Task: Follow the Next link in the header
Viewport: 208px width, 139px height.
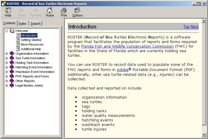Action: click(x=194, y=26)
